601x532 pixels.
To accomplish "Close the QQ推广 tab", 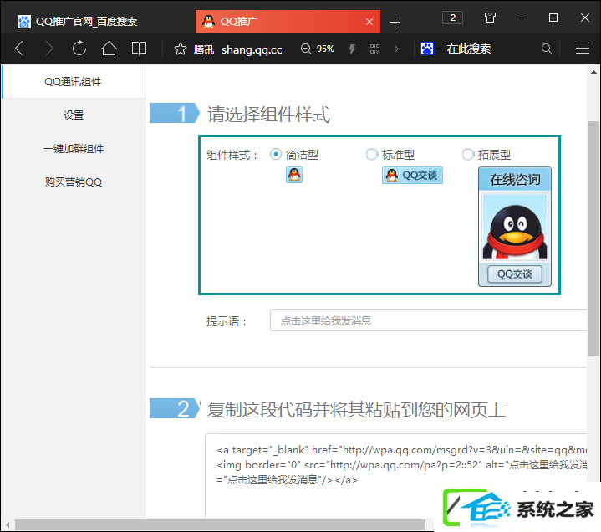I will [369, 22].
